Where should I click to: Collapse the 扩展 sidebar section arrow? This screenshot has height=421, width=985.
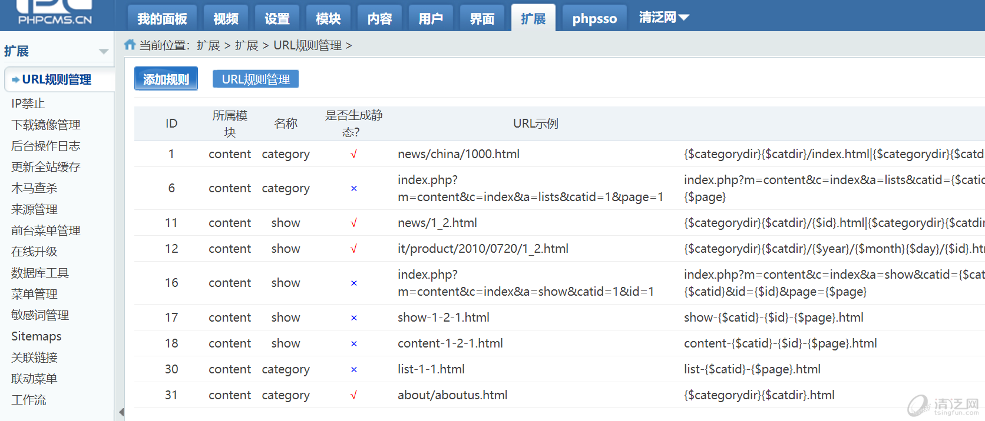tap(104, 52)
